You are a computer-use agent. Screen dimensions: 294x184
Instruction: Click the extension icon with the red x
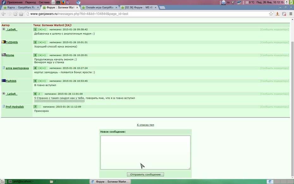(x=284, y=14)
